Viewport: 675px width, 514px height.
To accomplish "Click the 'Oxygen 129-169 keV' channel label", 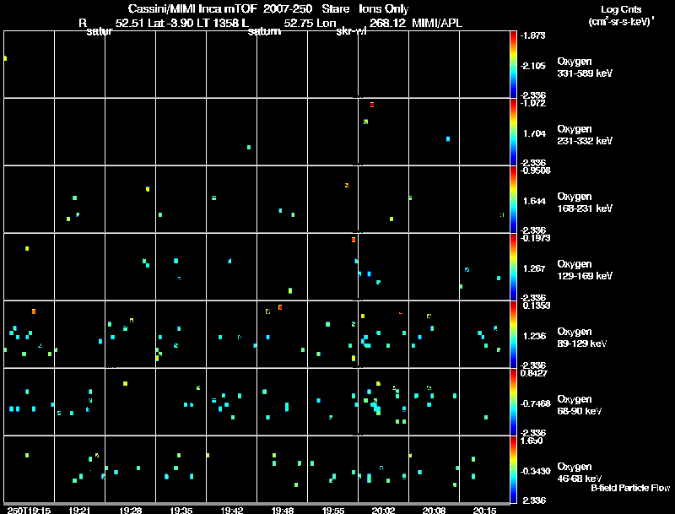I will point(585,270).
